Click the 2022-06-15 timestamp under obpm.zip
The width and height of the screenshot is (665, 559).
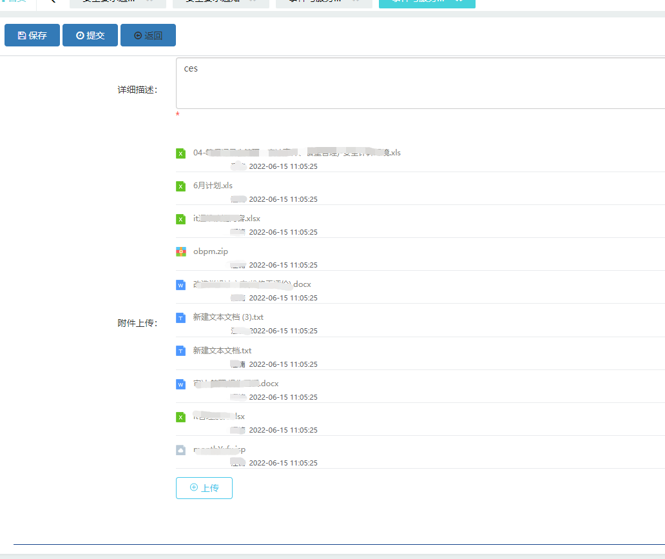[x=284, y=265]
